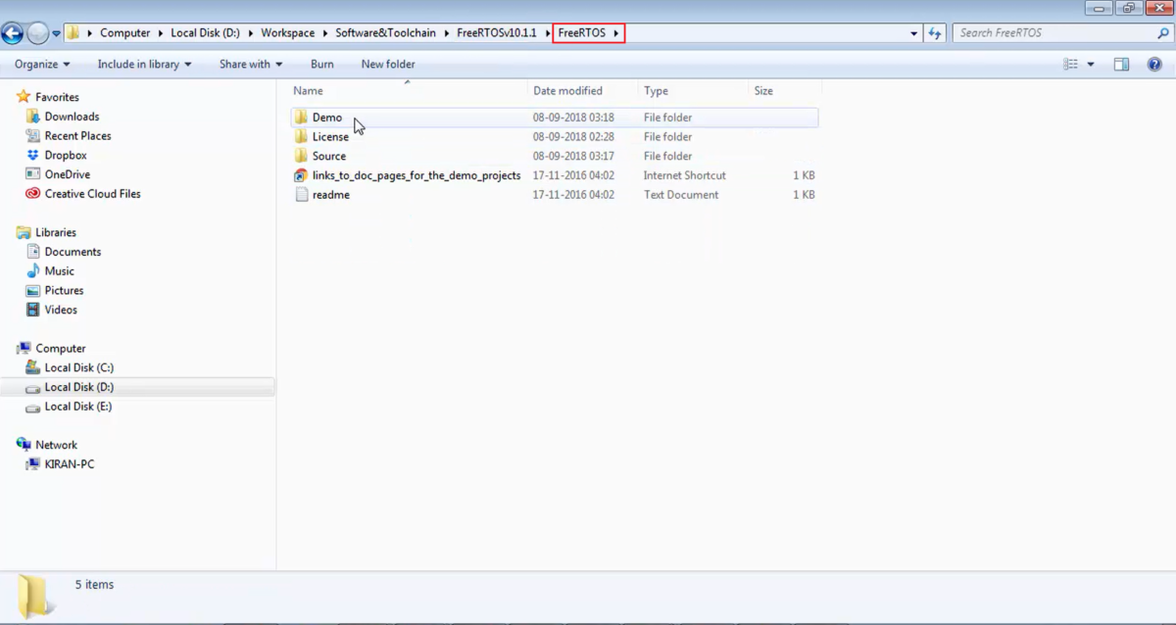
Task: Click the readme Text Document icon
Action: coord(301,194)
